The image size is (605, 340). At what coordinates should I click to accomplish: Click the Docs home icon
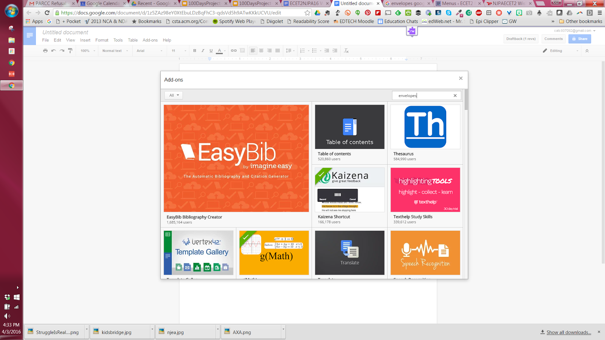pos(29,36)
